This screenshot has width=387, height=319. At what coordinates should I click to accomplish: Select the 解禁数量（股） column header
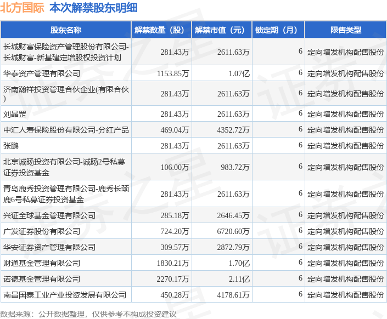161,30
